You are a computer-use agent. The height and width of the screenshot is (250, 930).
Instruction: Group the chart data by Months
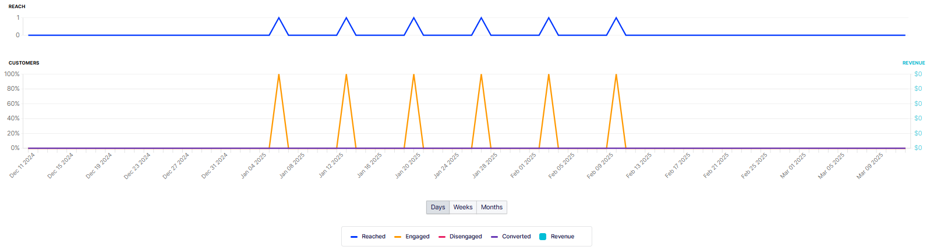491,208
